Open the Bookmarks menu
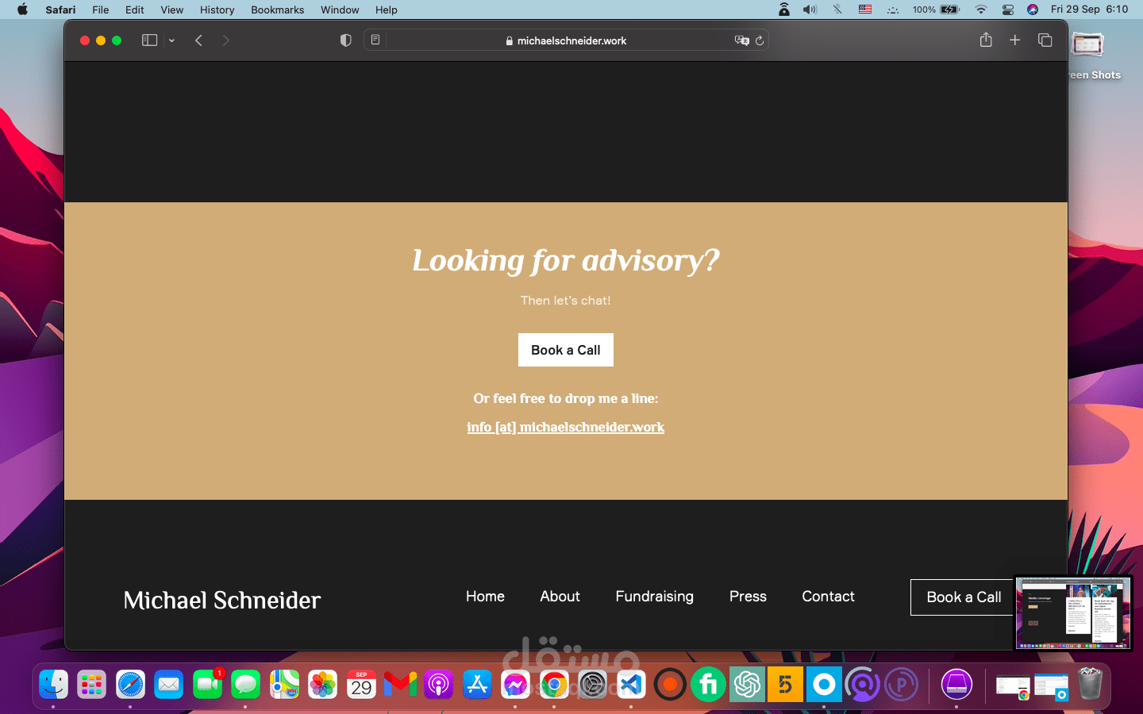This screenshot has height=714, width=1143. point(277,10)
